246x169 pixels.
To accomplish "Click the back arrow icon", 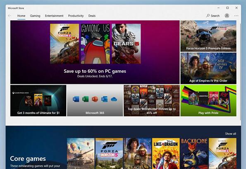I will pos(10,16).
